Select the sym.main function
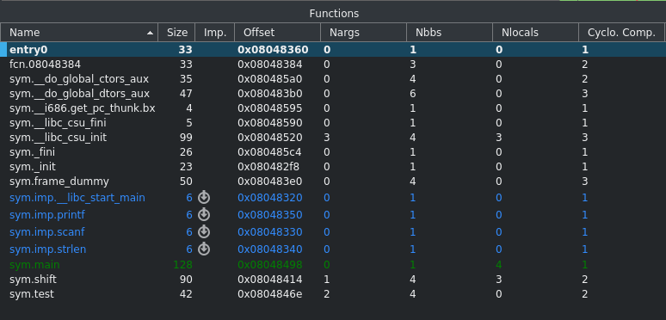This screenshot has height=320, width=666. (x=34, y=265)
